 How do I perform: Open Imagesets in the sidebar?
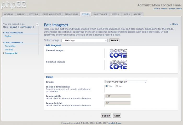(x=11, y=53)
